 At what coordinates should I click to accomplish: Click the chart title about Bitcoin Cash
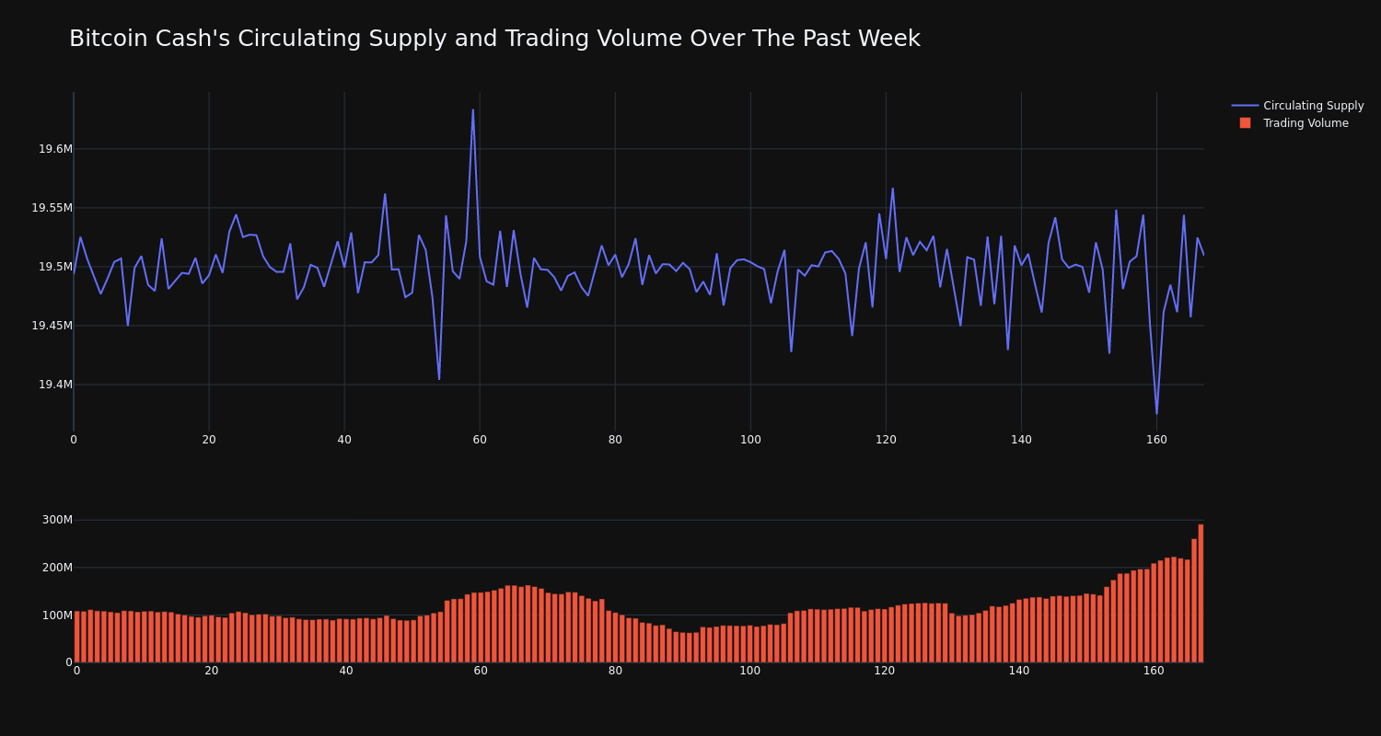tap(494, 39)
